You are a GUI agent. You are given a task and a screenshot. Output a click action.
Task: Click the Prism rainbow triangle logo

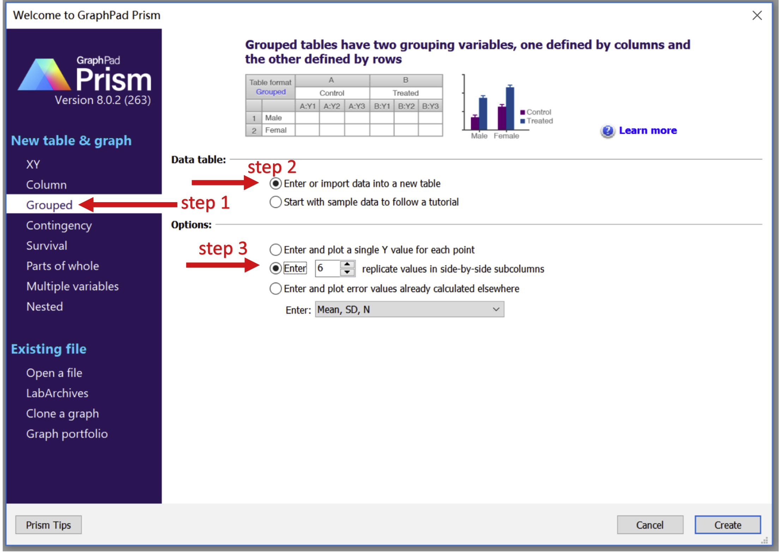[44, 75]
